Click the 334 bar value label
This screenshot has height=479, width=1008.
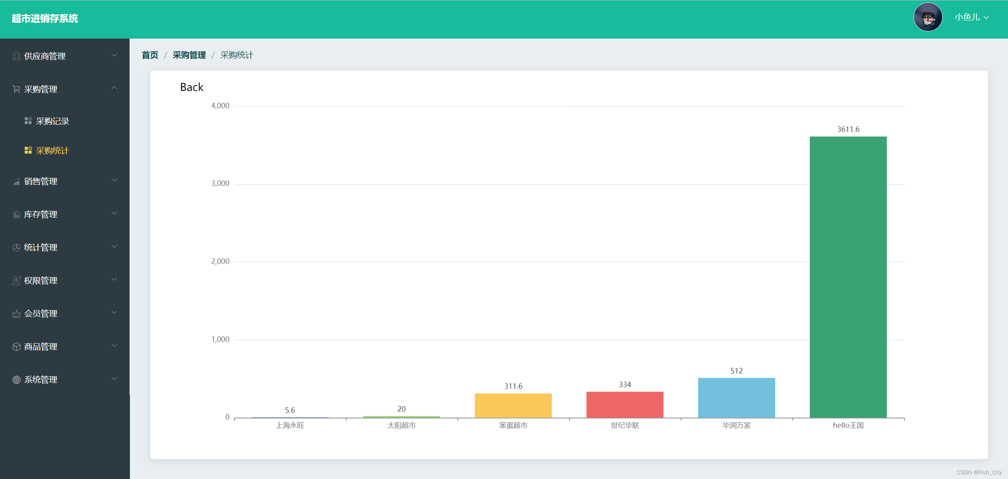pyautogui.click(x=625, y=385)
